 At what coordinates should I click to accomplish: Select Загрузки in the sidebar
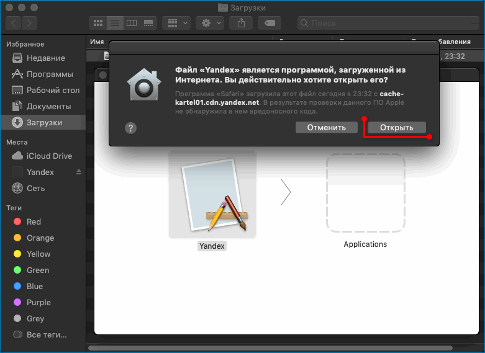(x=43, y=122)
